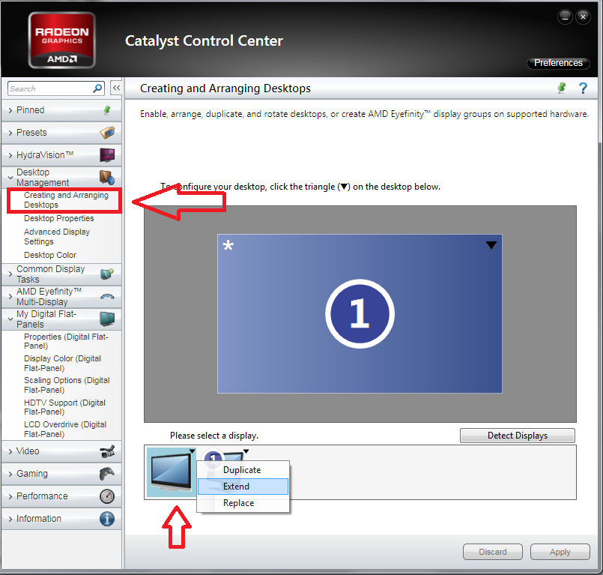603x575 pixels.
Task: Open HDTV Support (Digital Flat-Panel) page
Action: (64, 407)
